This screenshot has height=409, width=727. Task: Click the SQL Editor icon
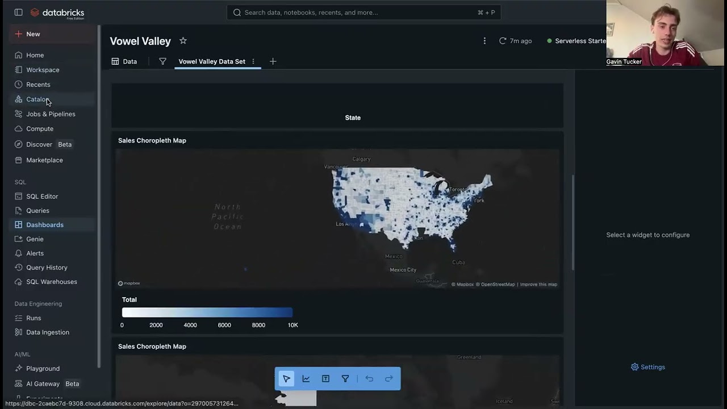(x=19, y=197)
